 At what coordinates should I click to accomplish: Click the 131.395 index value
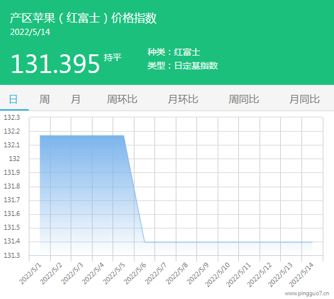tap(55, 64)
